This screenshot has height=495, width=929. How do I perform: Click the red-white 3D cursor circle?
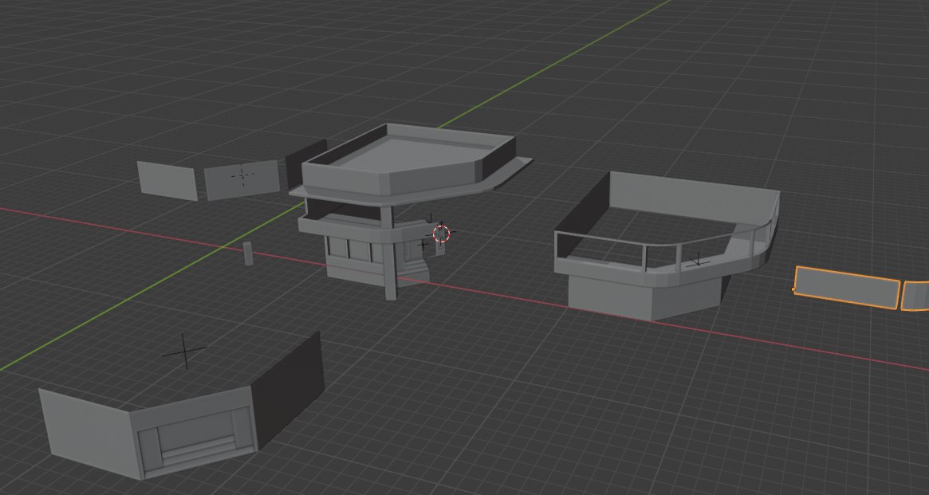click(x=442, y=234)
